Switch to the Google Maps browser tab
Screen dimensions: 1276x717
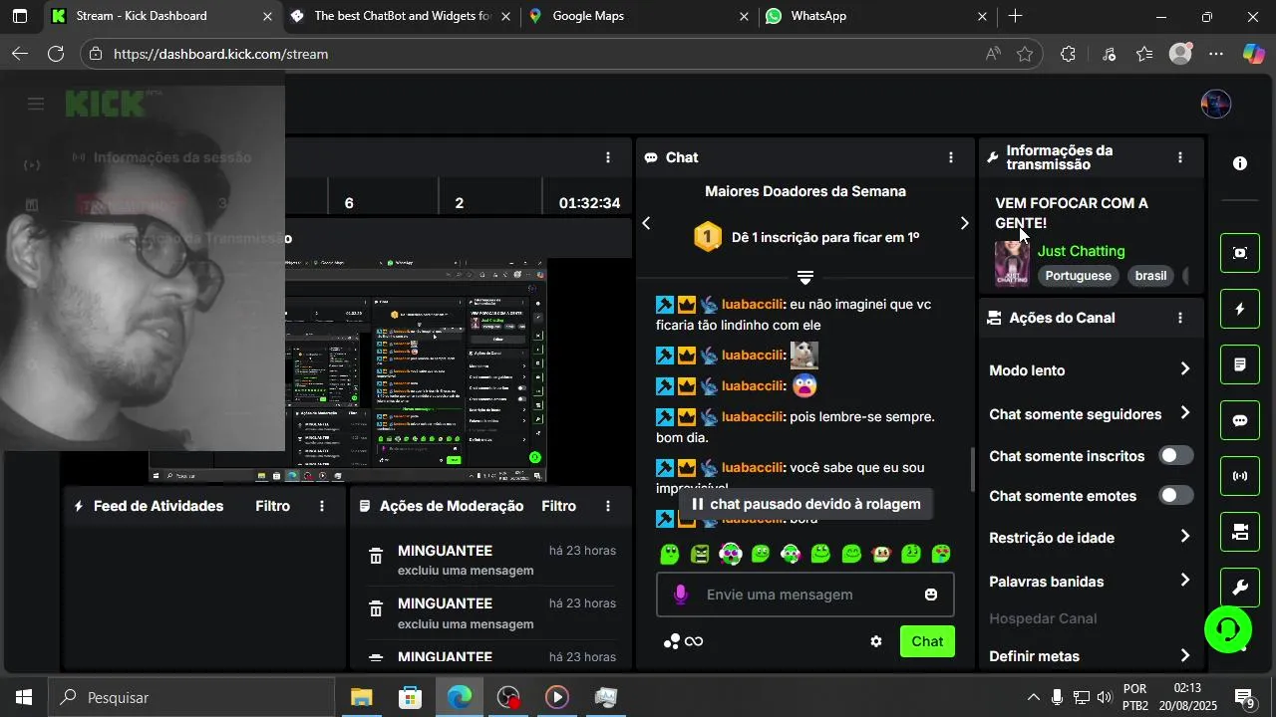pyautogui.click(x=639, y=16)
